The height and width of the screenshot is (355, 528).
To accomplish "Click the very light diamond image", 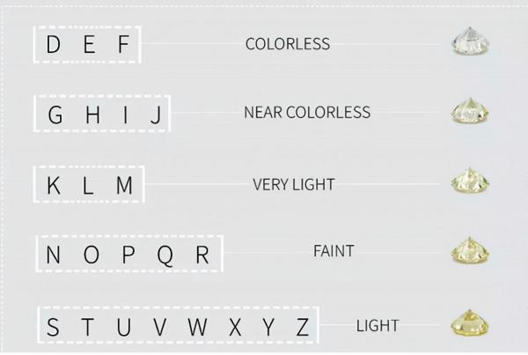I will pyautogui.click(x=468, y=184).
